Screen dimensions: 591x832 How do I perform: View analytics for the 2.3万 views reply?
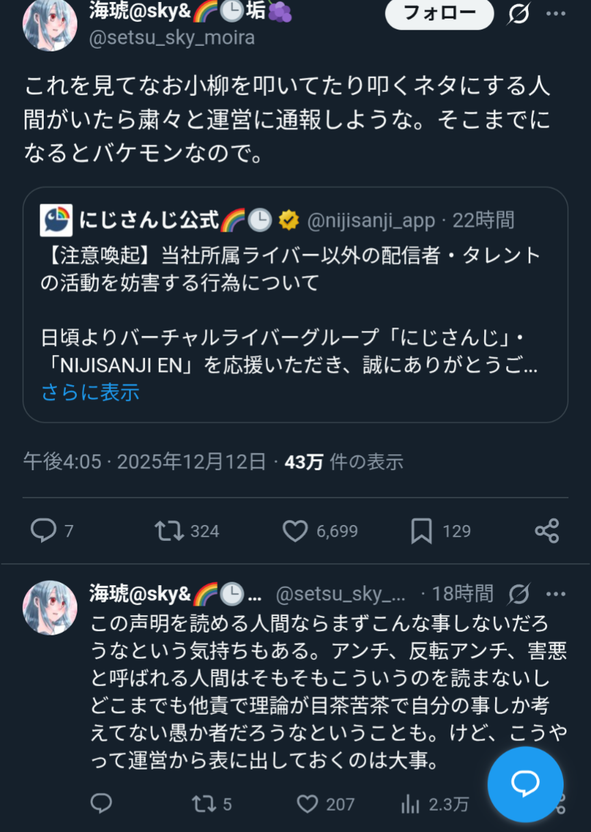(410, 803)
